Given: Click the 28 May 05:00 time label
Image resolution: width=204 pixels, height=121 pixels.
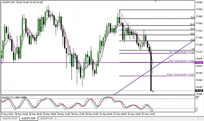Looking at the screenshot, I should 35,114.
